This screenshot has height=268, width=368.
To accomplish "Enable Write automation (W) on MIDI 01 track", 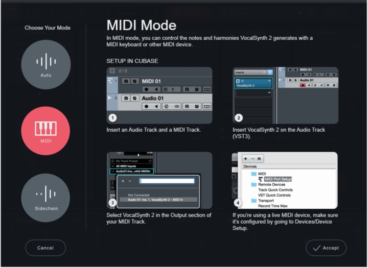I will point(197,89).
